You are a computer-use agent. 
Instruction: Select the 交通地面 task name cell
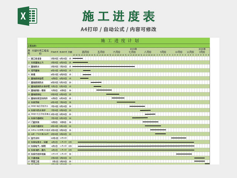[40, 158]
